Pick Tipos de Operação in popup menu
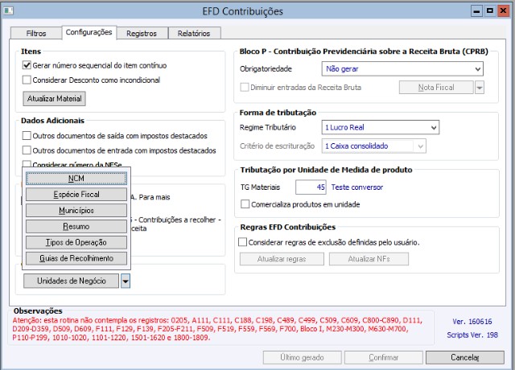 76,242
